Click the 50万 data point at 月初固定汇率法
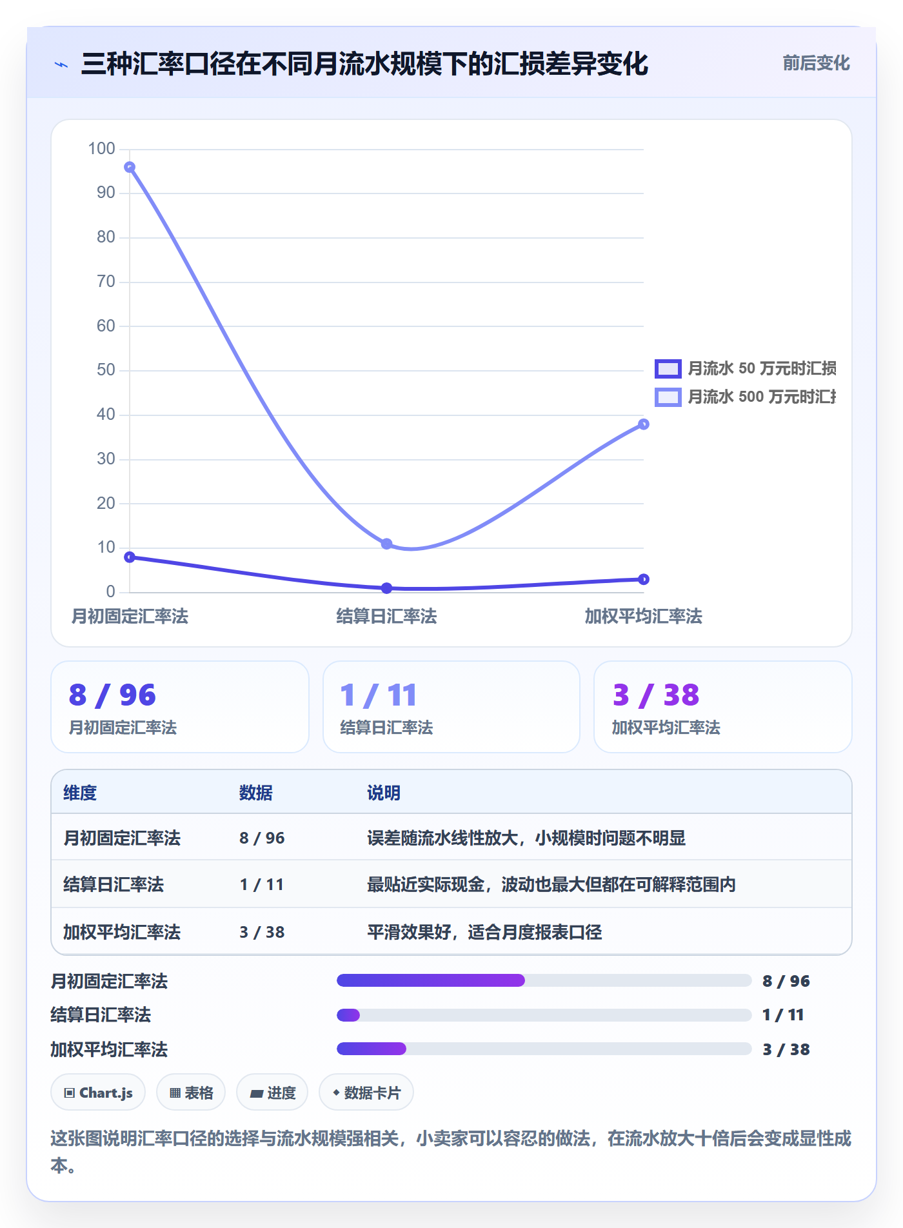 130,557
